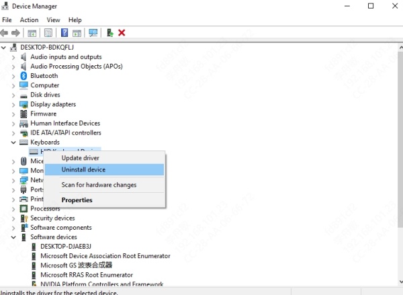Click the Device Manager title bar icon
This screenshot has width=403, height=295.
pyautogui.click(x=5, y=6)
